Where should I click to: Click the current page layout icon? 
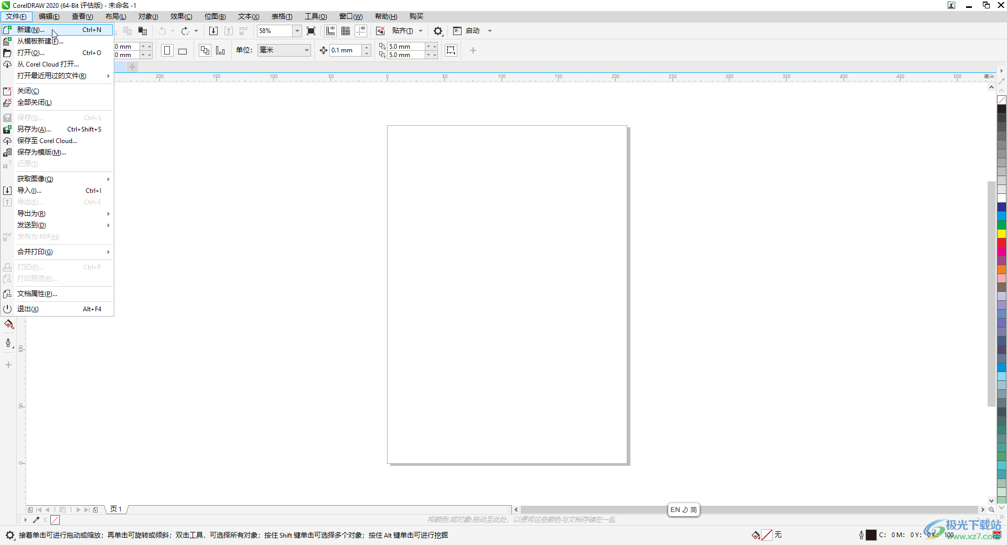pyautogui.click(x=220, y=50)
